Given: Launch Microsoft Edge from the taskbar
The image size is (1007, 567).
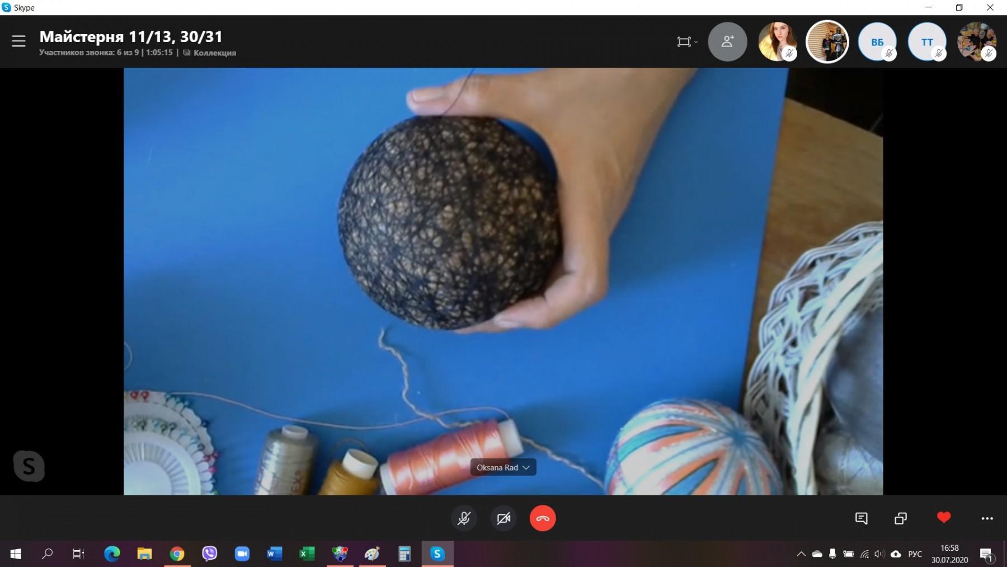Looking at the screenshot, I should pos(112,554).
